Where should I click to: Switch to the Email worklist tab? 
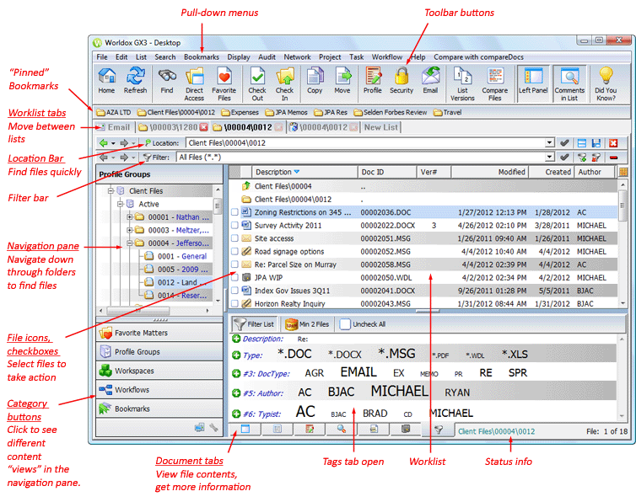pyautogui.click(x=114, y=127)
